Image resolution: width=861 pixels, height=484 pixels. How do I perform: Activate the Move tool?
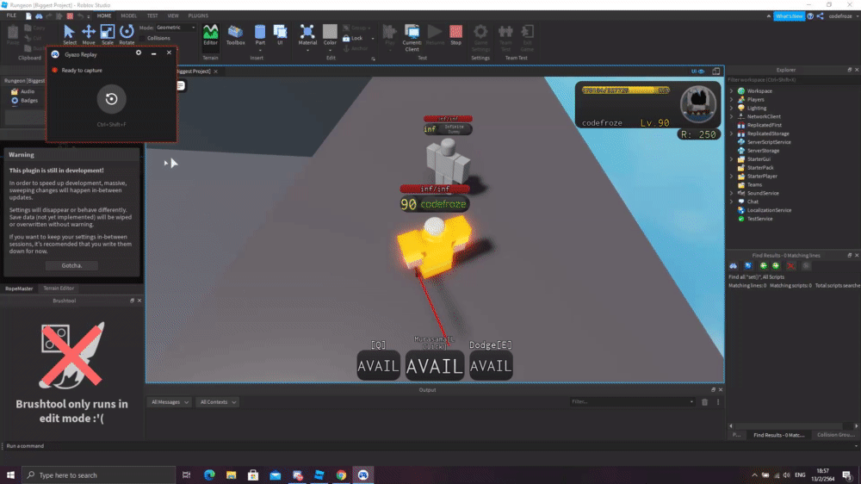click(x=89, y=34)
